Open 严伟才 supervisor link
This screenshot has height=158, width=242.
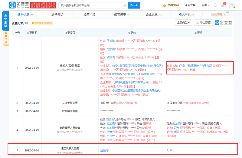click(x=111, y=136)
